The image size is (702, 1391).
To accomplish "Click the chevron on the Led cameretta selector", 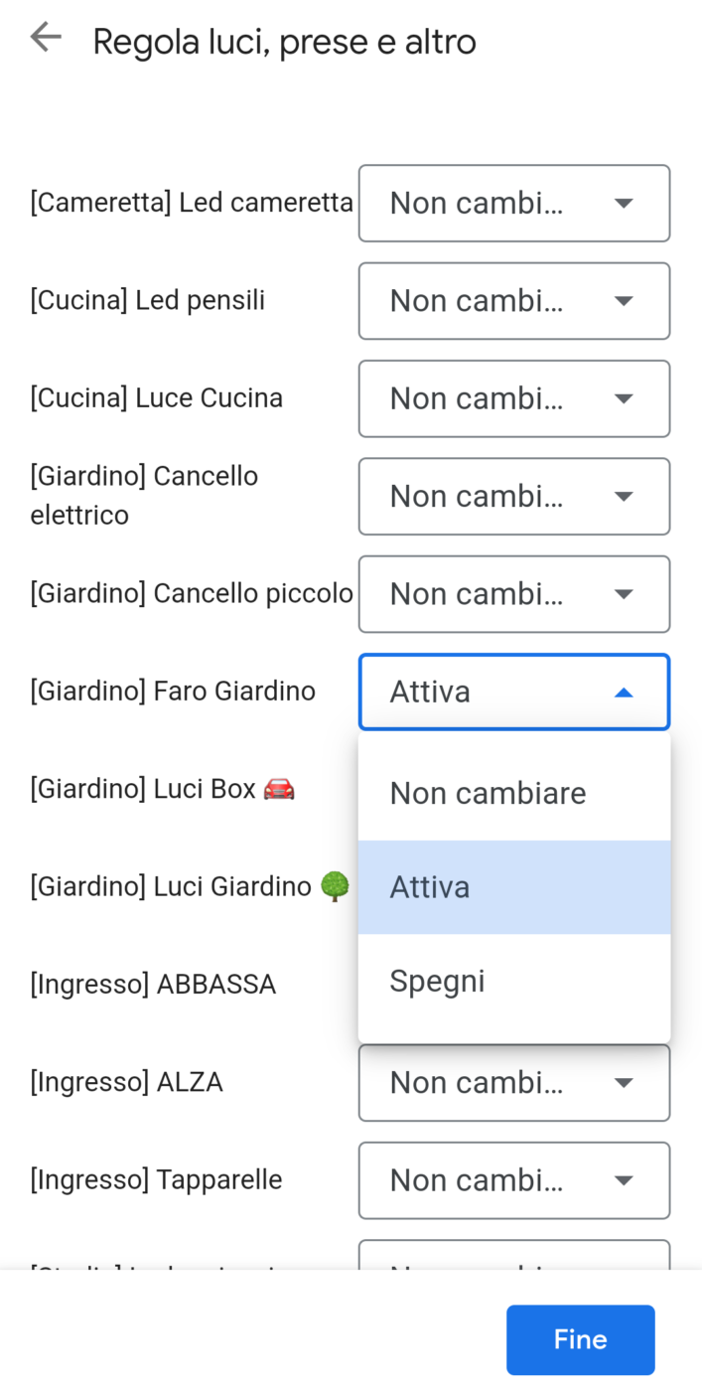I will pos(624,203).
